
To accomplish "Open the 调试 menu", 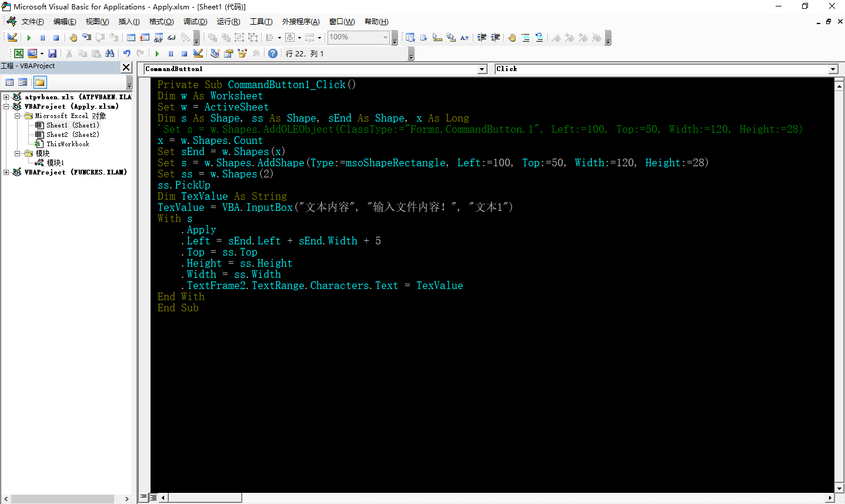I will tap(195, 22).
